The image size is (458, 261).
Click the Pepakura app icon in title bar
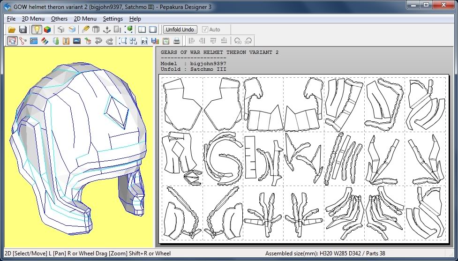[8, 7]
